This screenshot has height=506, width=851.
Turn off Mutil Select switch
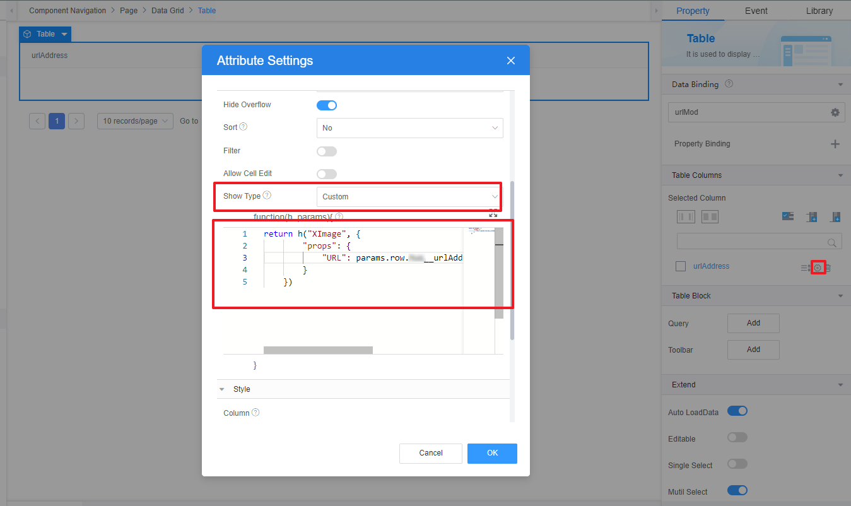[737, 491]
